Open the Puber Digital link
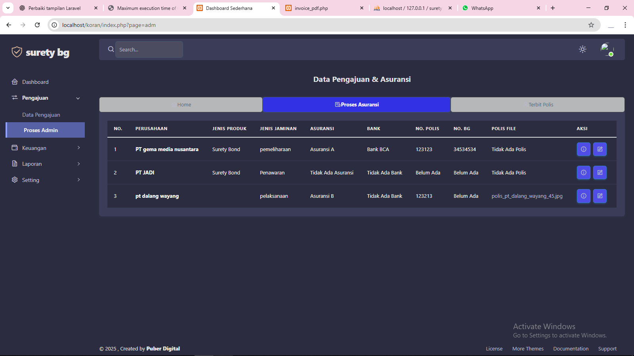This screenshot has width=634, height=356. tap(163, 348)
